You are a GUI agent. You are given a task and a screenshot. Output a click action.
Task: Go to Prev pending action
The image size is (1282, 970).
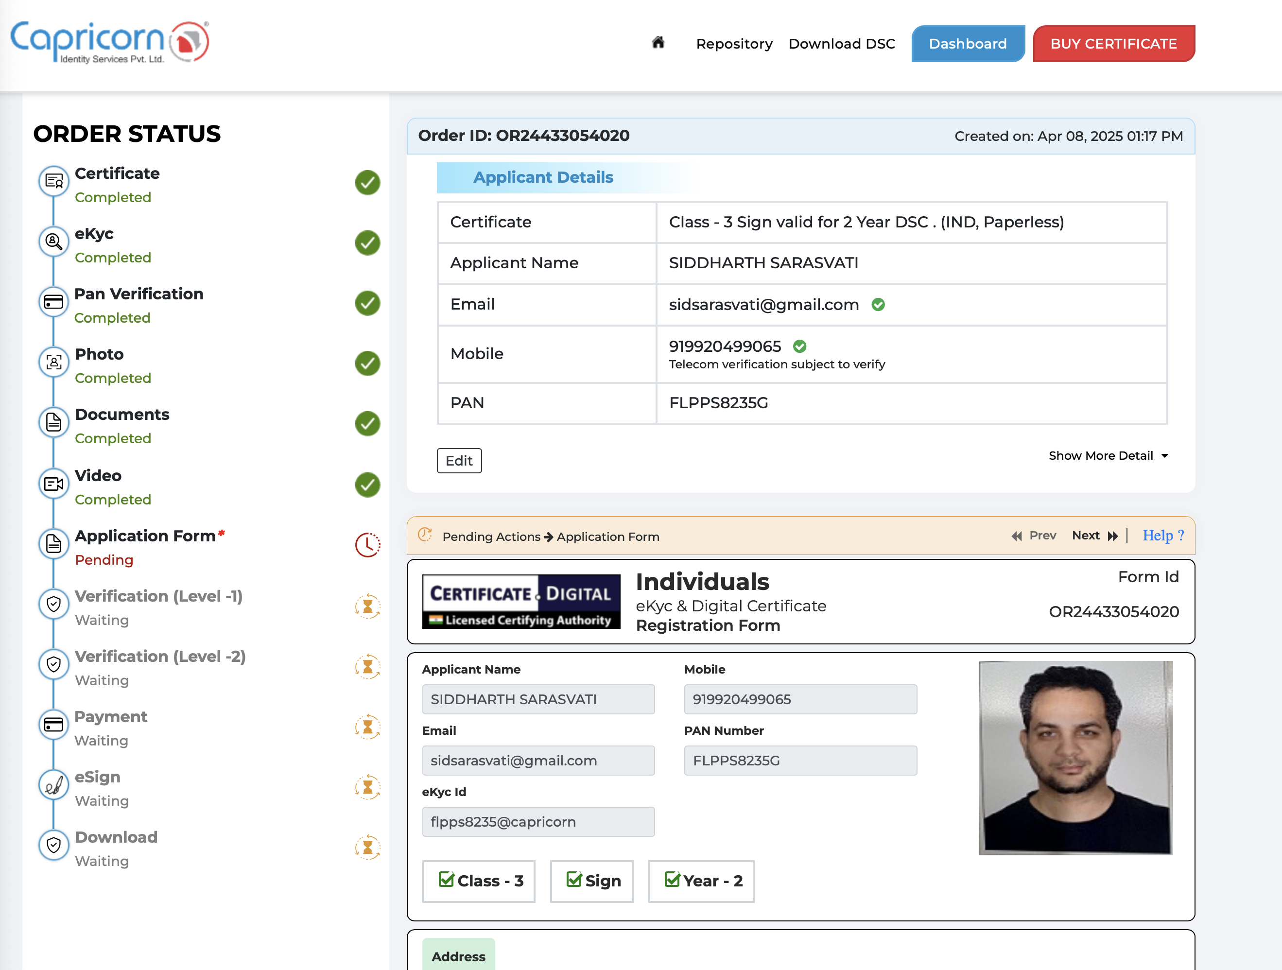pyautogui.click(x=1034, y=536)
